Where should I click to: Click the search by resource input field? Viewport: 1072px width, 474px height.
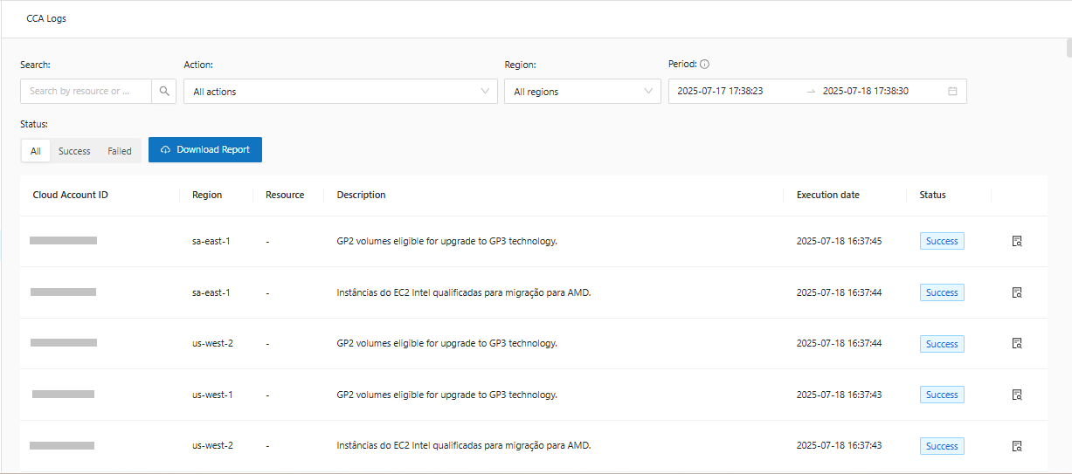86,91
